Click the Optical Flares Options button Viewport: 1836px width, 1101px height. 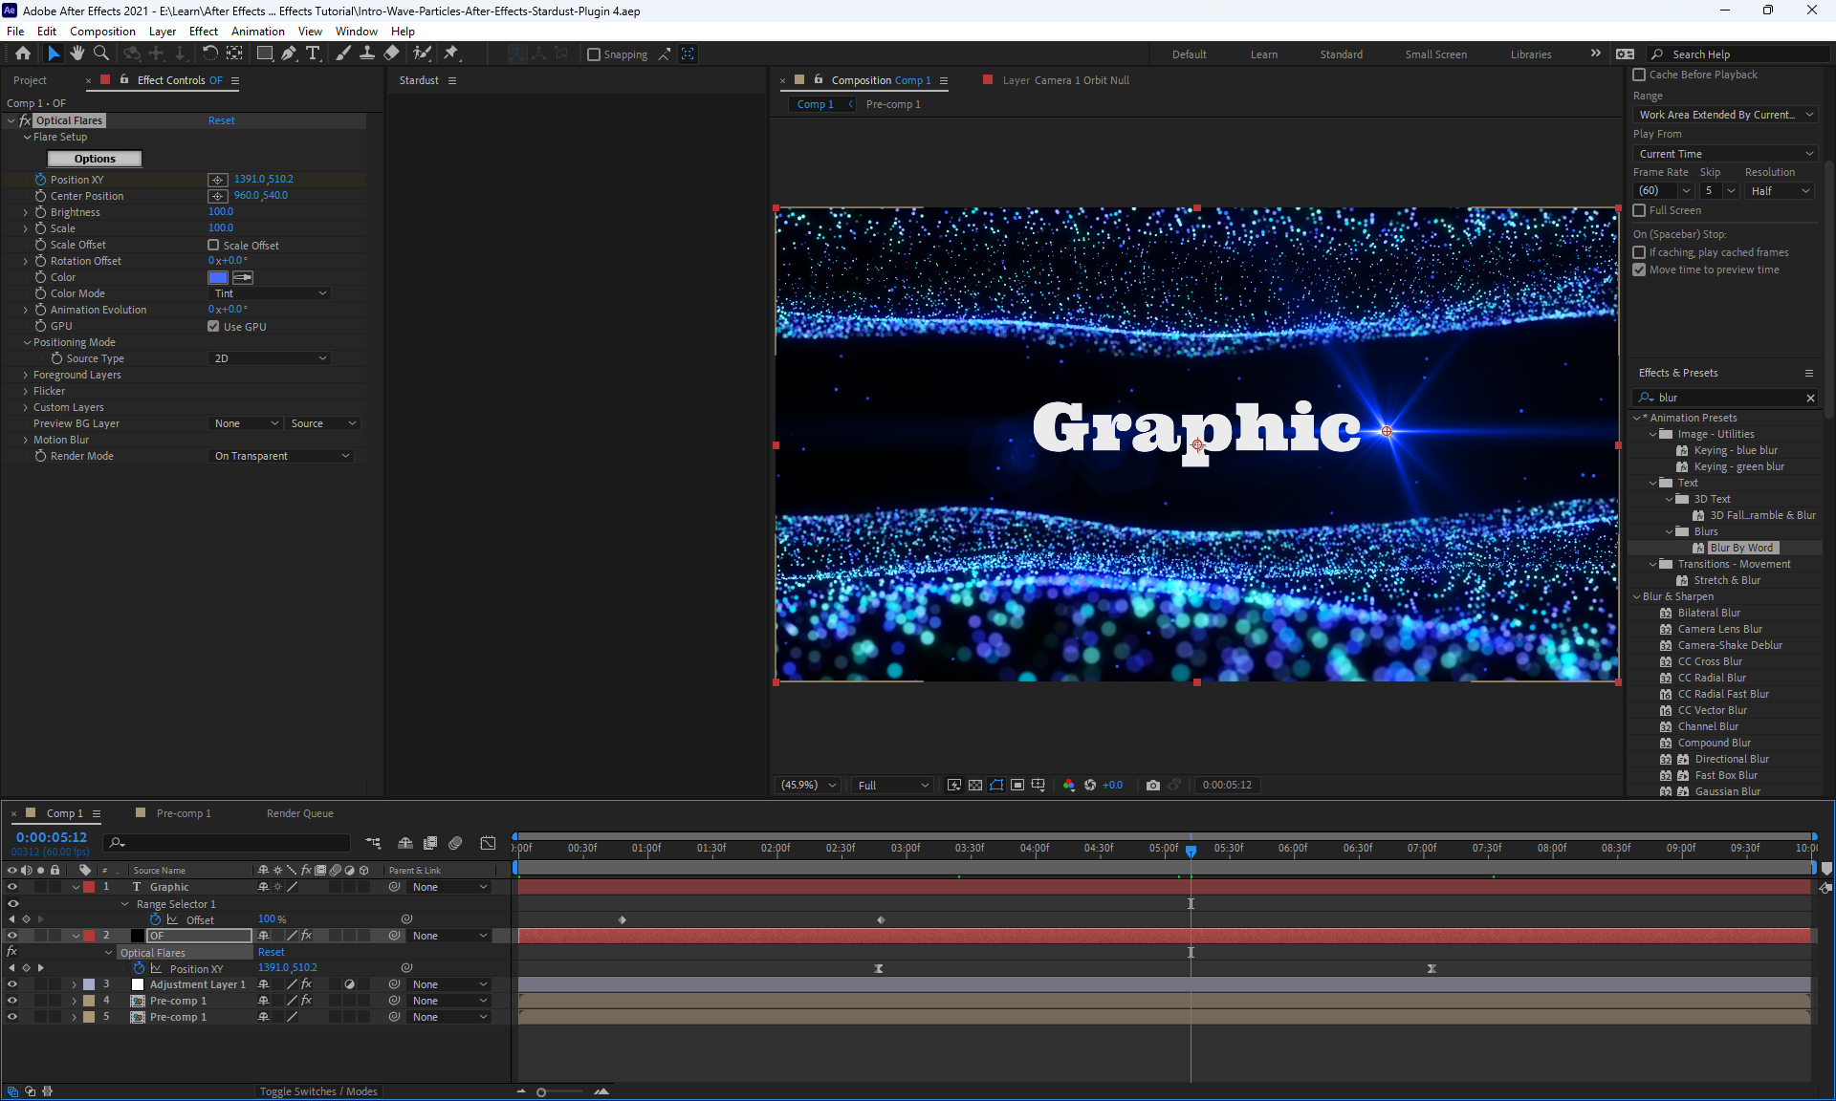[95, 159]
